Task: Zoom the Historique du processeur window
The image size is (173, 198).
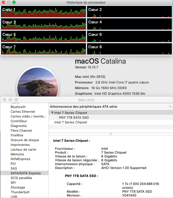Action: [x=14, y=2]
